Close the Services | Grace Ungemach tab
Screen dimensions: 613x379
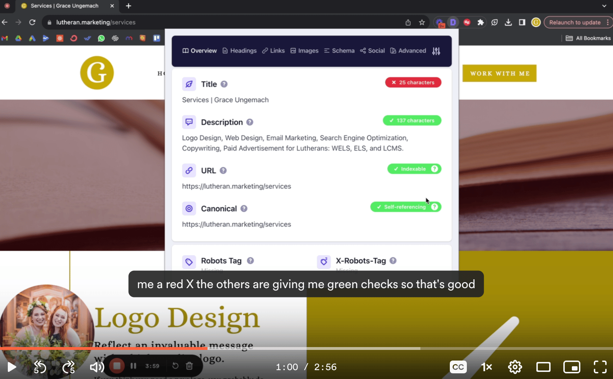(x=112, y=6)
